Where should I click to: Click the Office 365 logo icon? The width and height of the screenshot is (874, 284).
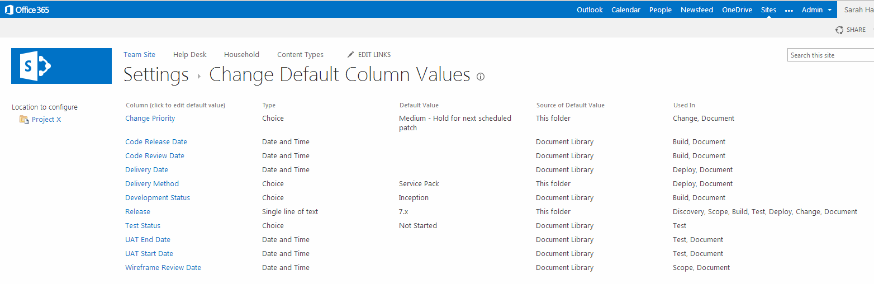tap(9, 10)
